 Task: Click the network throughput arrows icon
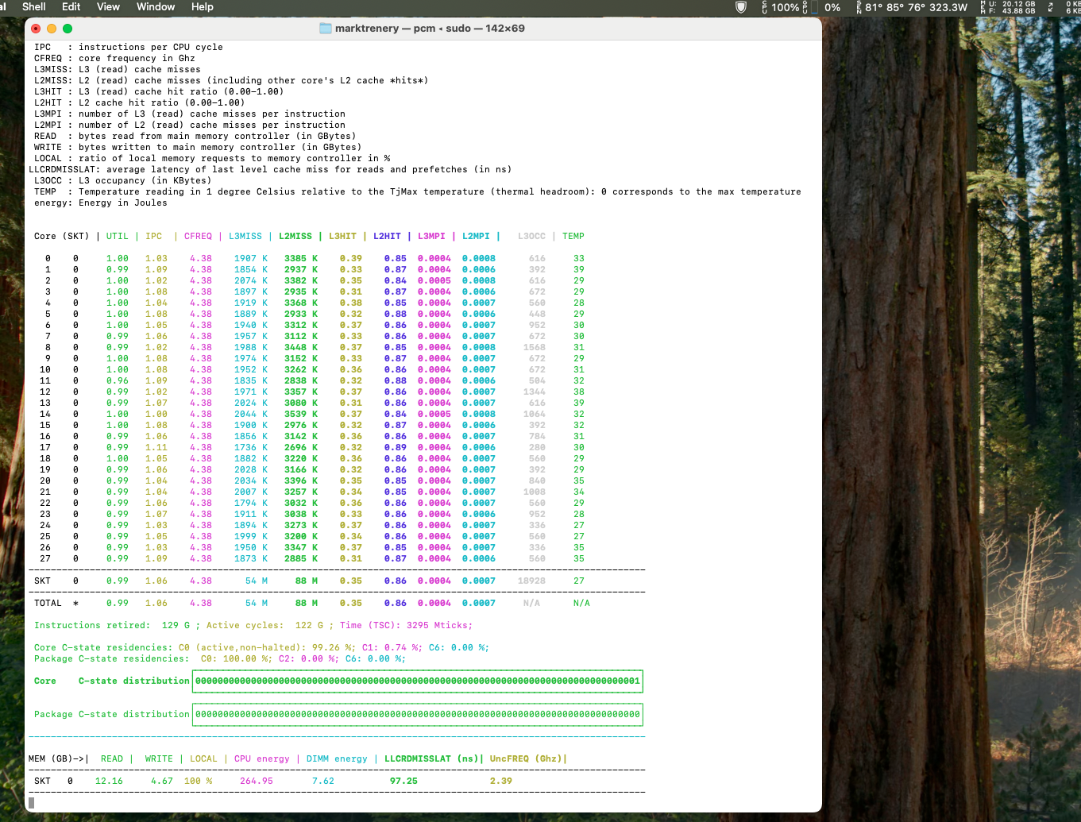(x=1050, y=7)
